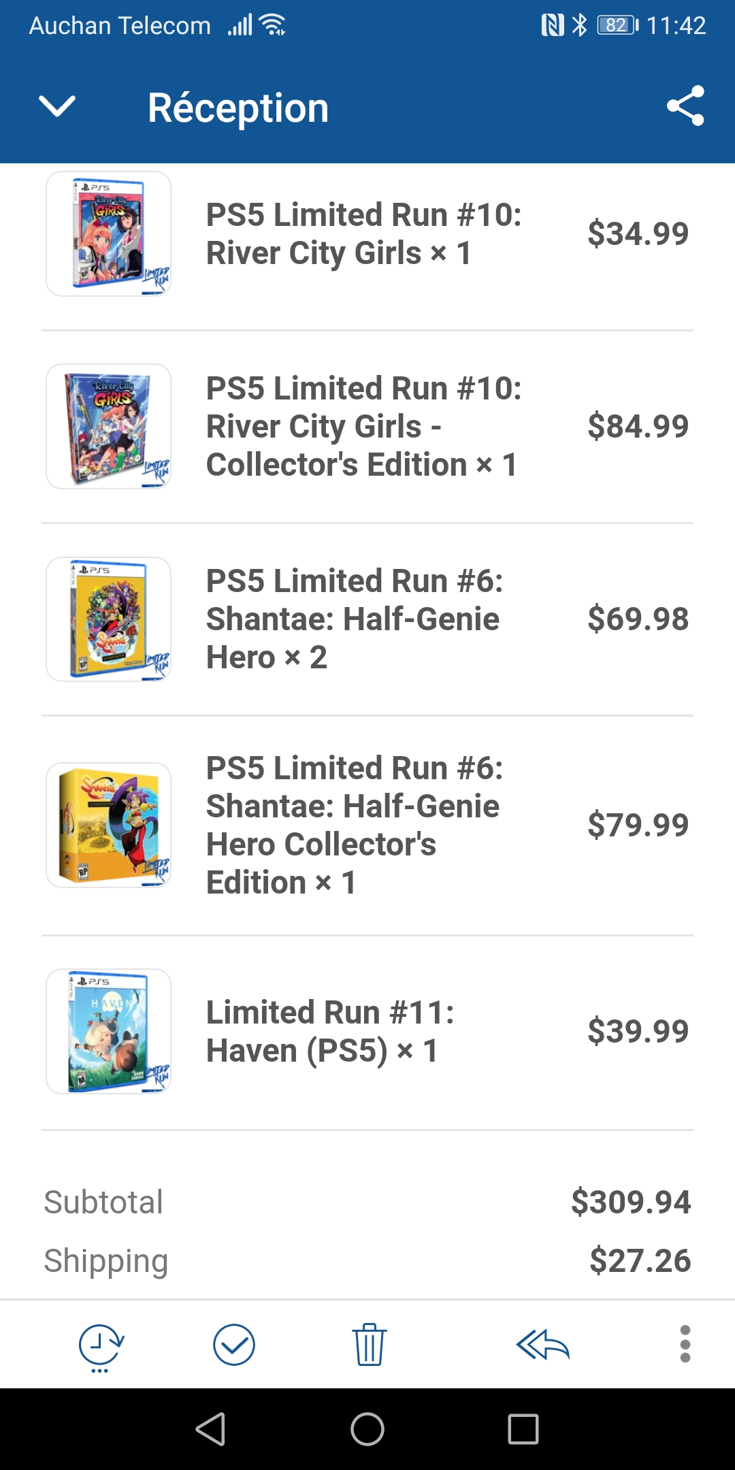The height and width of the screenshot is (1470, 735).
Task: Tap the Shantae Collector's Edition box image
Action: 108,825
